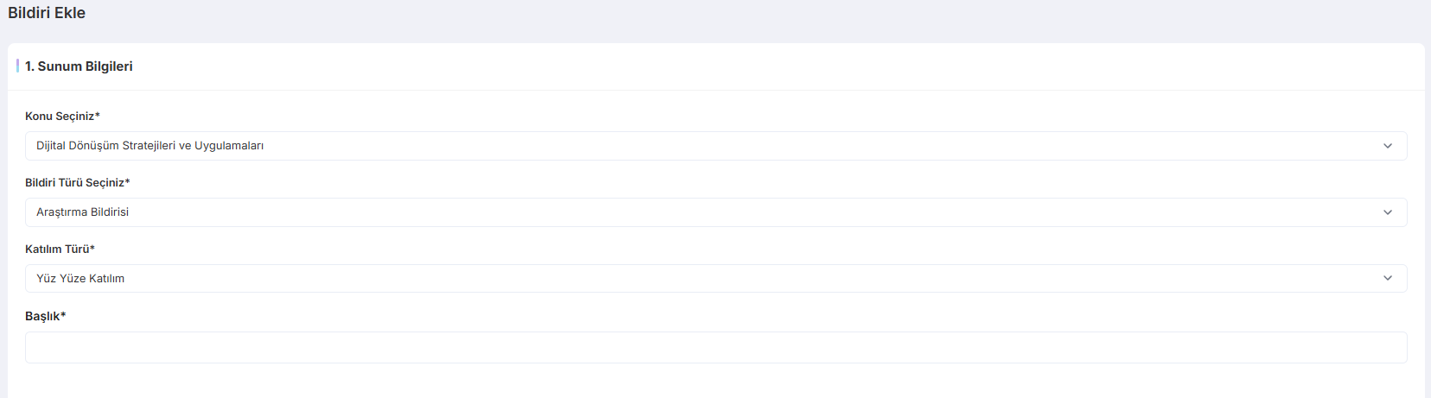Viewport: 1431px width, 398px height.
Task: Click the 'Bildiri Türü Seçiniz*' label
Action: [74, 182]
